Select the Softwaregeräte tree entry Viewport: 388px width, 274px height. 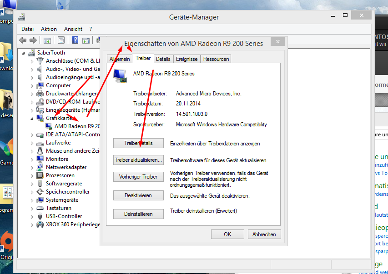(x=64, y=184)
